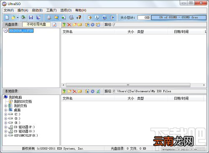Go up one level in the disc image pane
This screenshot has width=209, height=153.
64,25
